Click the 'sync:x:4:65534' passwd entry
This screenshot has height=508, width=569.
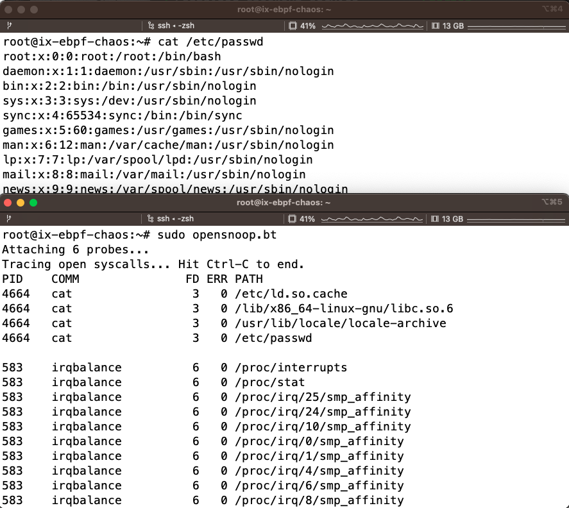point(123,115)
